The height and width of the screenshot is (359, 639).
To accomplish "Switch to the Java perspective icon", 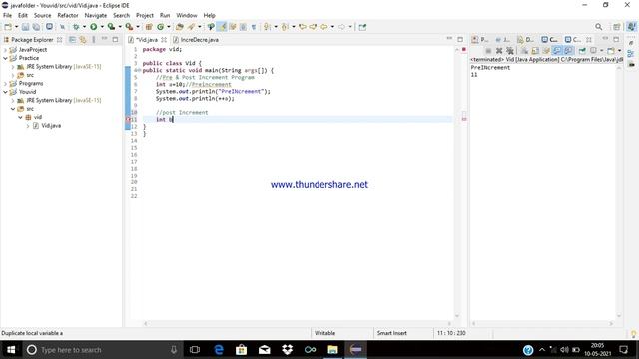I will point(631,27).
